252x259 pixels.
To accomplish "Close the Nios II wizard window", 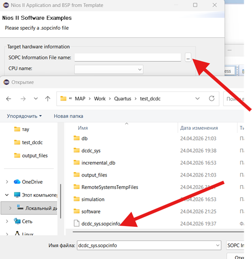I will click(215, 5).
